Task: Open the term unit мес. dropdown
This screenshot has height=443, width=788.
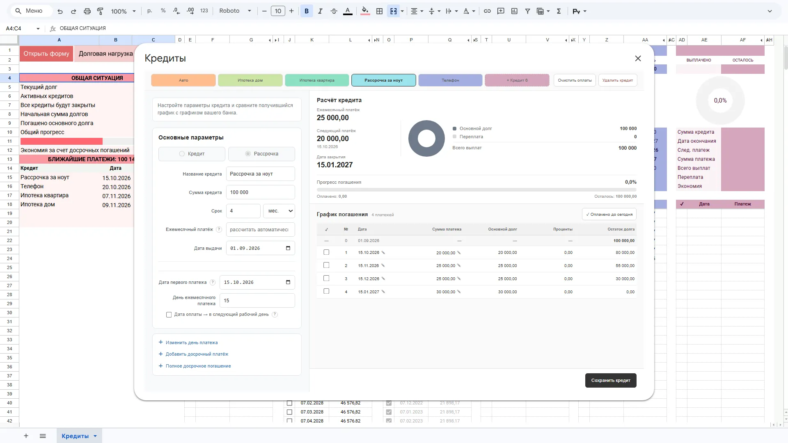Action: pos(279,211)
